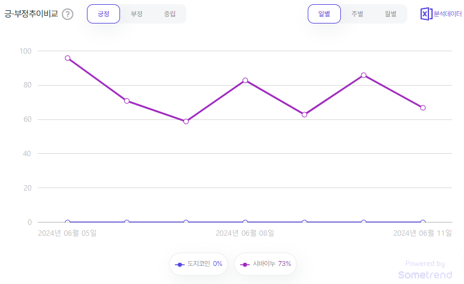Select the 일별 daily view tab

324,14
